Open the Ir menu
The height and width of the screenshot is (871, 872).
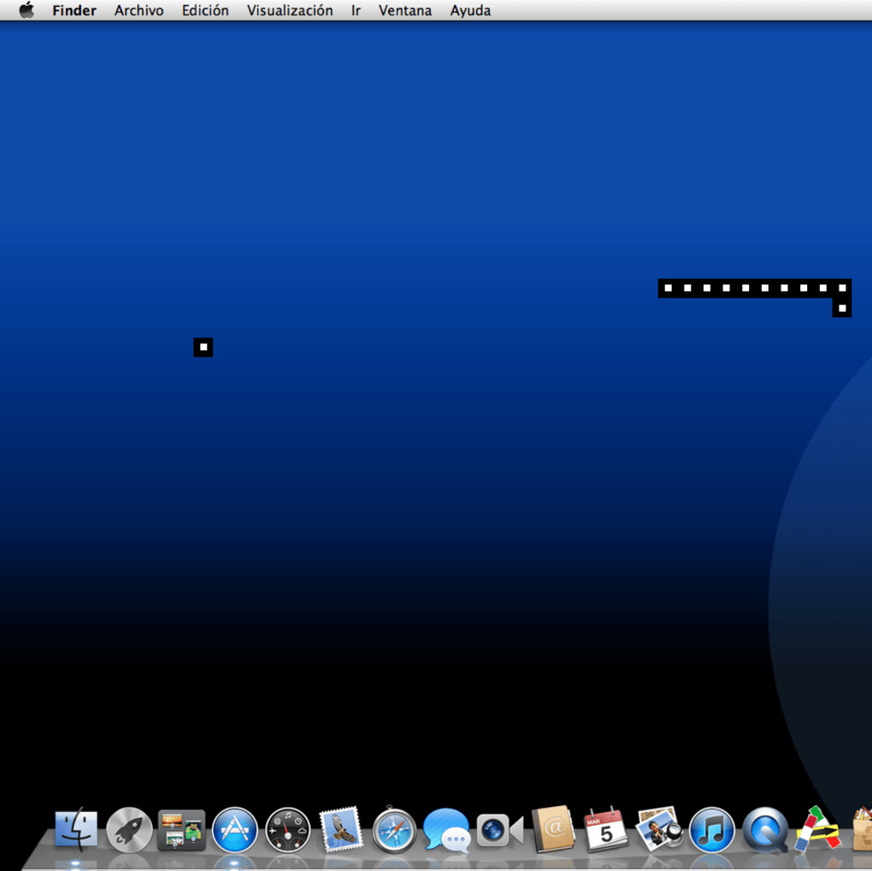pos(356,10)
